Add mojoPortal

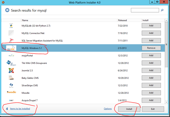151,55
